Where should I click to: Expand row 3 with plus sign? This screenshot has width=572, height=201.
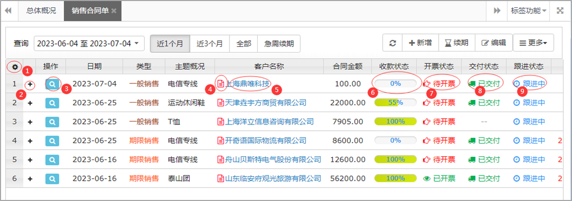[30, 122]
